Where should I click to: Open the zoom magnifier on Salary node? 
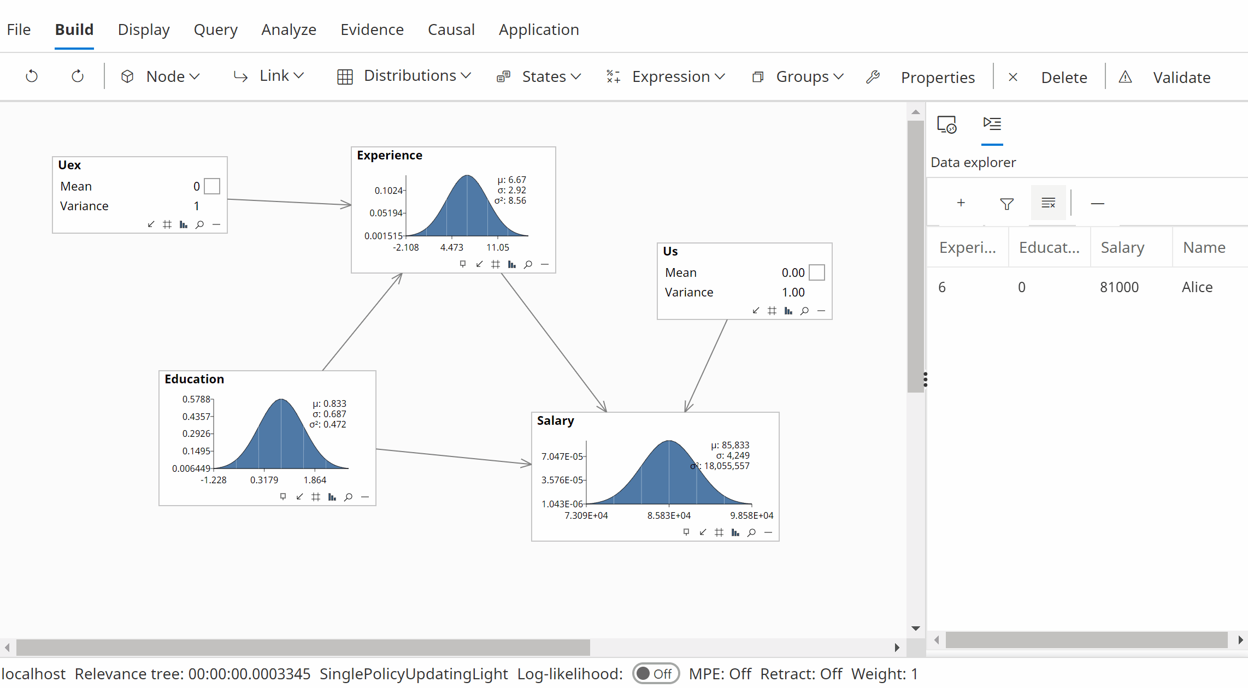[x=752, y=532]
